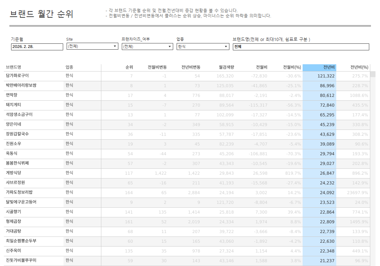
Task: Select the highlighted 전년비 column header
Action: (329, 67)
